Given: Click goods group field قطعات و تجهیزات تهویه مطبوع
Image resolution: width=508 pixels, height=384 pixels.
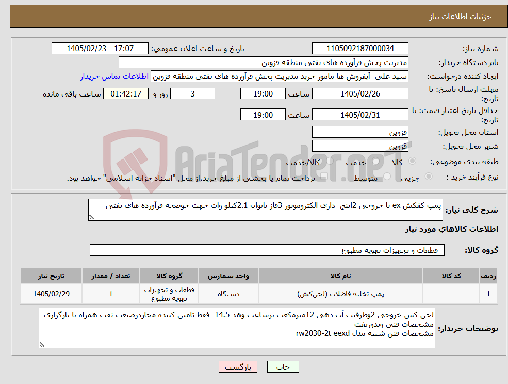Looking at the screenshot, I should point(267,250).
